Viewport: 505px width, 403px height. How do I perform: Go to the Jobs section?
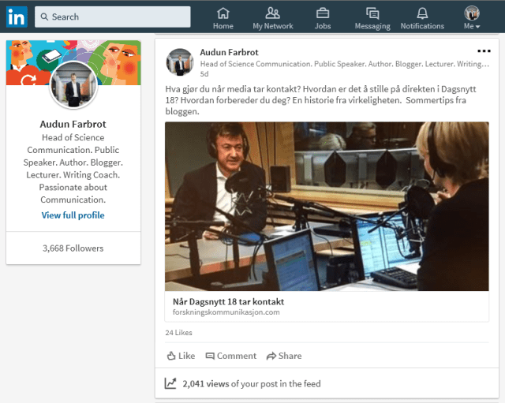(323, 19)
